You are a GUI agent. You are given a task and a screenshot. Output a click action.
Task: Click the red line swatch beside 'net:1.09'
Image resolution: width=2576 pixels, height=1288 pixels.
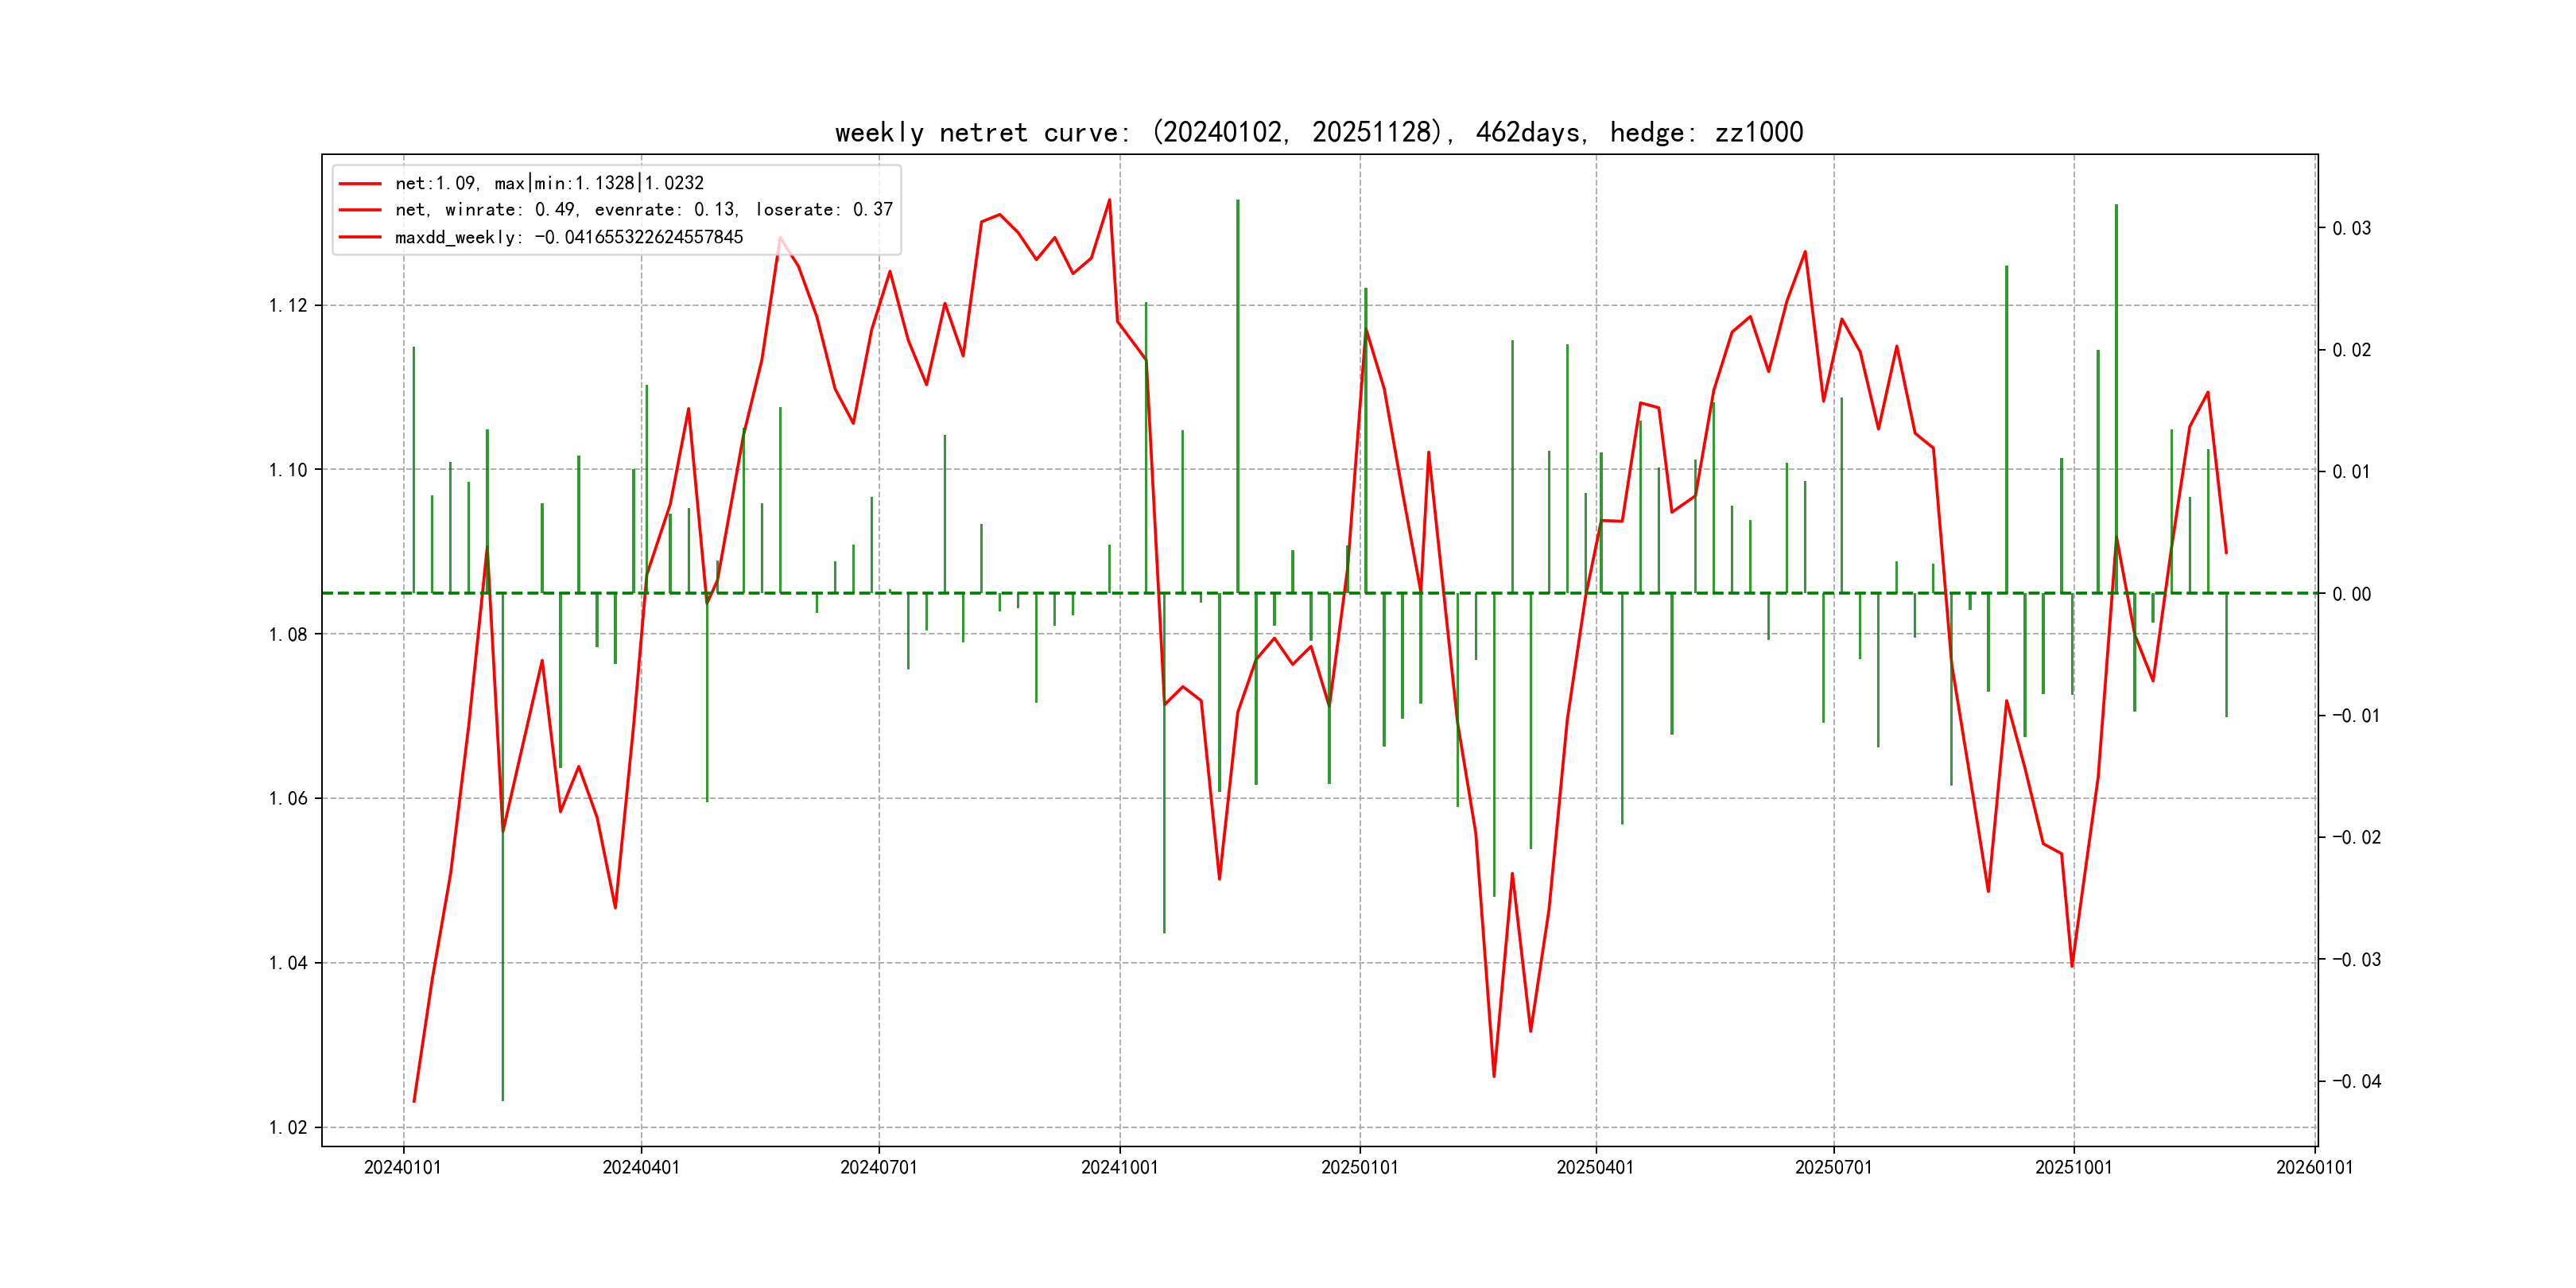360,184
